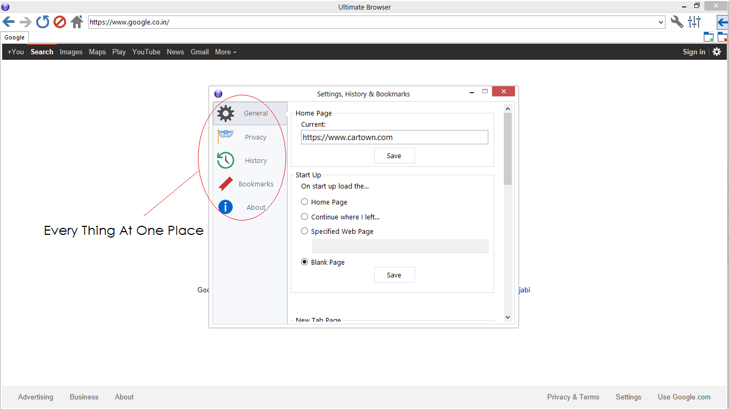Select the General gear icon
729x409 pixels.
tap(225, 113)
